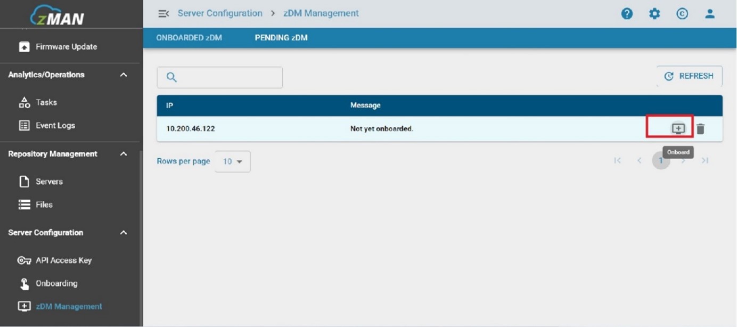The height and width of the screenshot is (327, 737).
Task: Collapse the sidebar with hamburger menu icon
Action: (163, 14)
